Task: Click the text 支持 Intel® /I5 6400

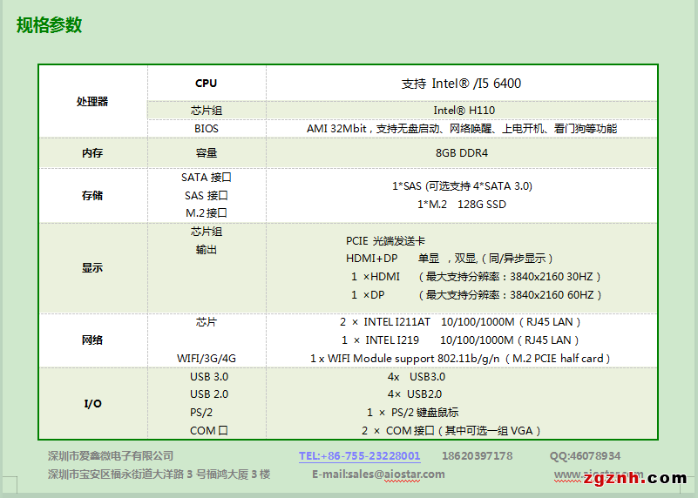Action: pos(461,84)
